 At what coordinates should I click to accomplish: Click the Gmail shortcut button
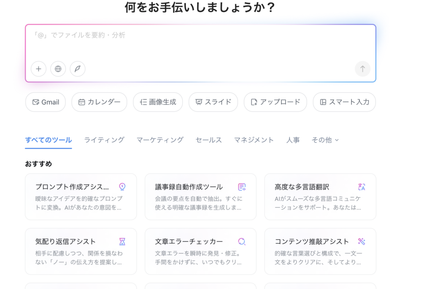coord(46,102)
